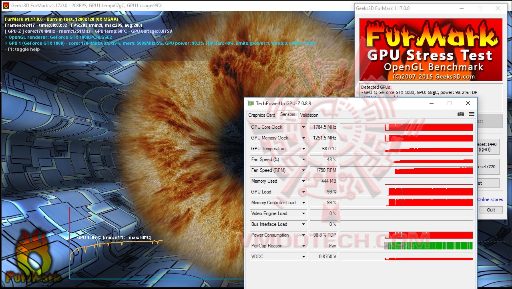Expand the Power Consumption dropdown

point(303,235)
